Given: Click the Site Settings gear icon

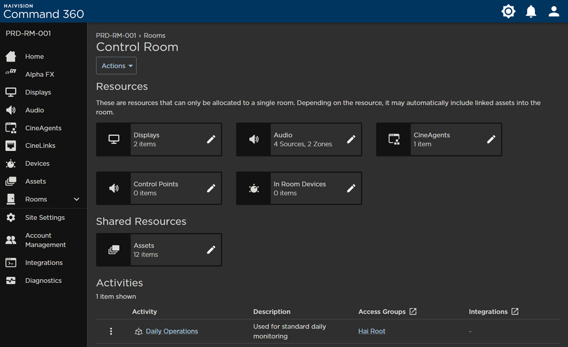Looking at the screenshot, I should tap(11, 217).
